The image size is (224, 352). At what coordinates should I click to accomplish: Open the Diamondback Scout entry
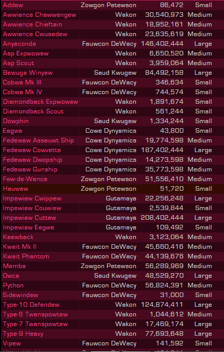coord(34,111)
